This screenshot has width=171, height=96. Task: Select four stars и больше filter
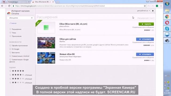click(x=10, y=75)
